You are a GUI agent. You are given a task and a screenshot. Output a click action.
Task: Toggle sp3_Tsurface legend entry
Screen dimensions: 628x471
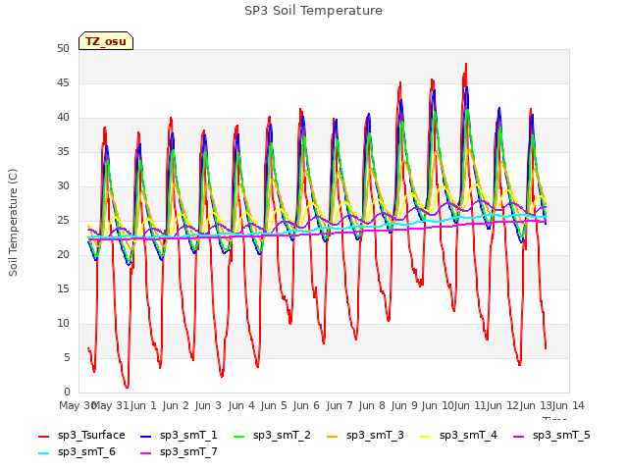click(81, 436)
